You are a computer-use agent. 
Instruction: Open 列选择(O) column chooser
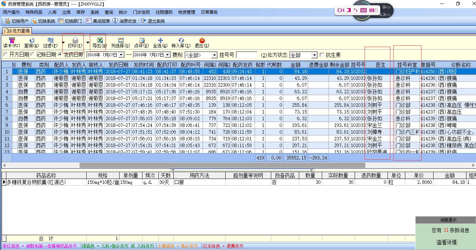(121, 43)
